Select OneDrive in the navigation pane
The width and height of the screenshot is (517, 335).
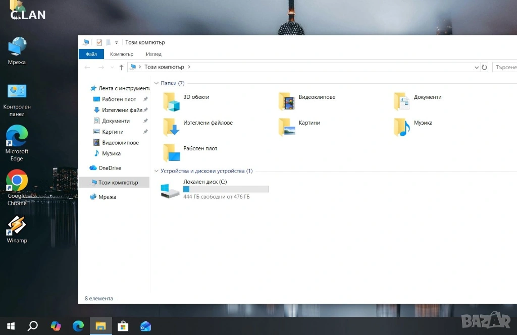(109, 168)
